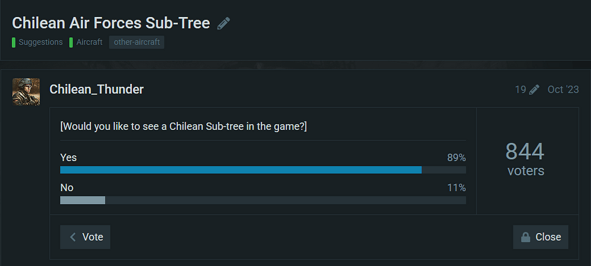This screenshot has width=591, height=266.
Task: Click the gray No results bar
Action: (x=83, y=200)
